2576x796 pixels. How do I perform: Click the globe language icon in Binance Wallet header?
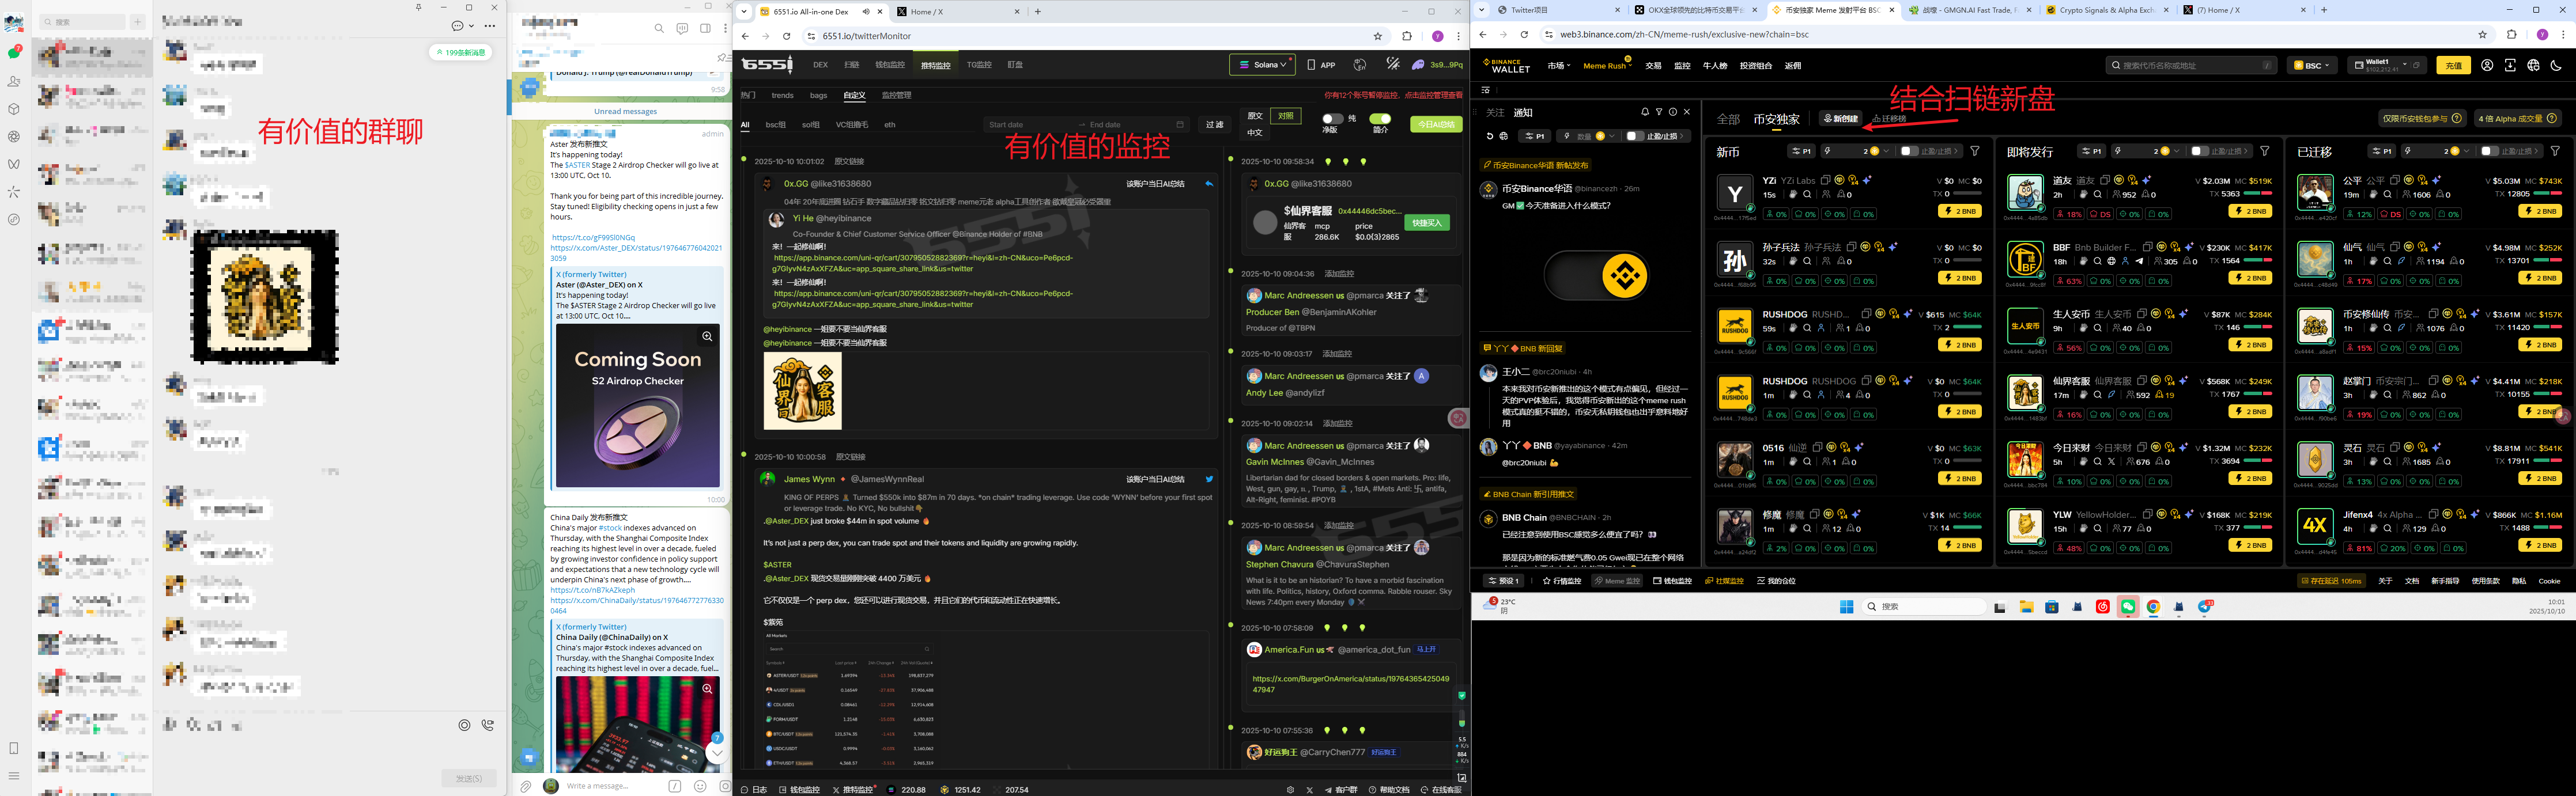2533,65
